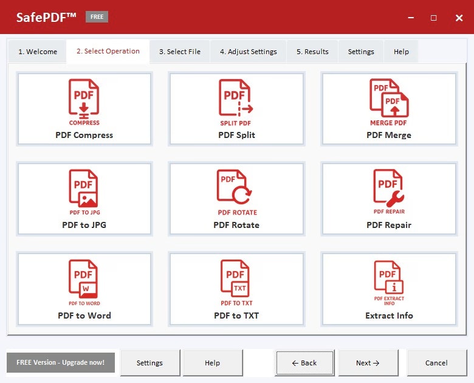Click the FREE badge in title bar
Viewport: 474px width, 383px height.
click(x=97, y=17)
